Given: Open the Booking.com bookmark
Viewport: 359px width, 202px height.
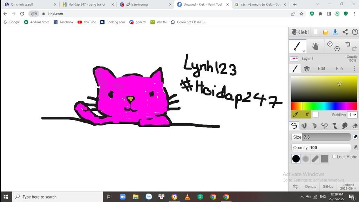Looking at the screenshot, I should 113,22.
